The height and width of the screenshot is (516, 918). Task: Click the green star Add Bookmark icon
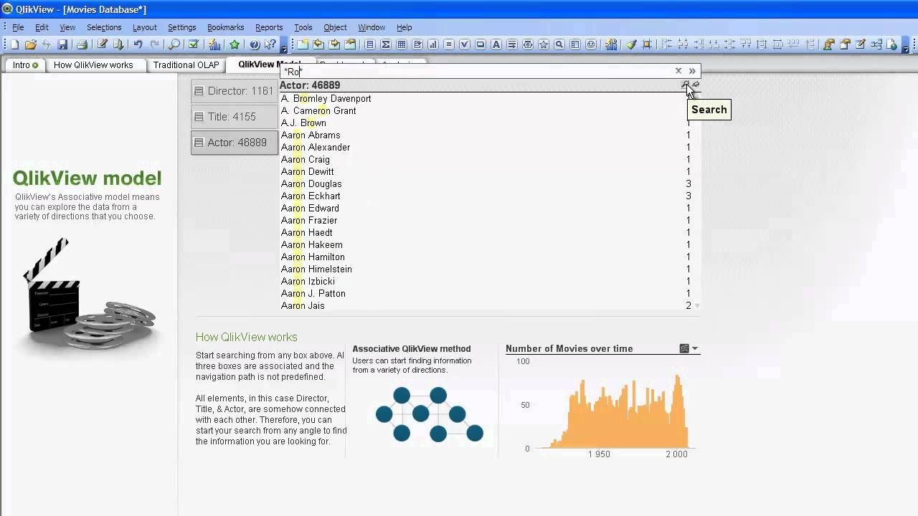[x=235, y=44]
